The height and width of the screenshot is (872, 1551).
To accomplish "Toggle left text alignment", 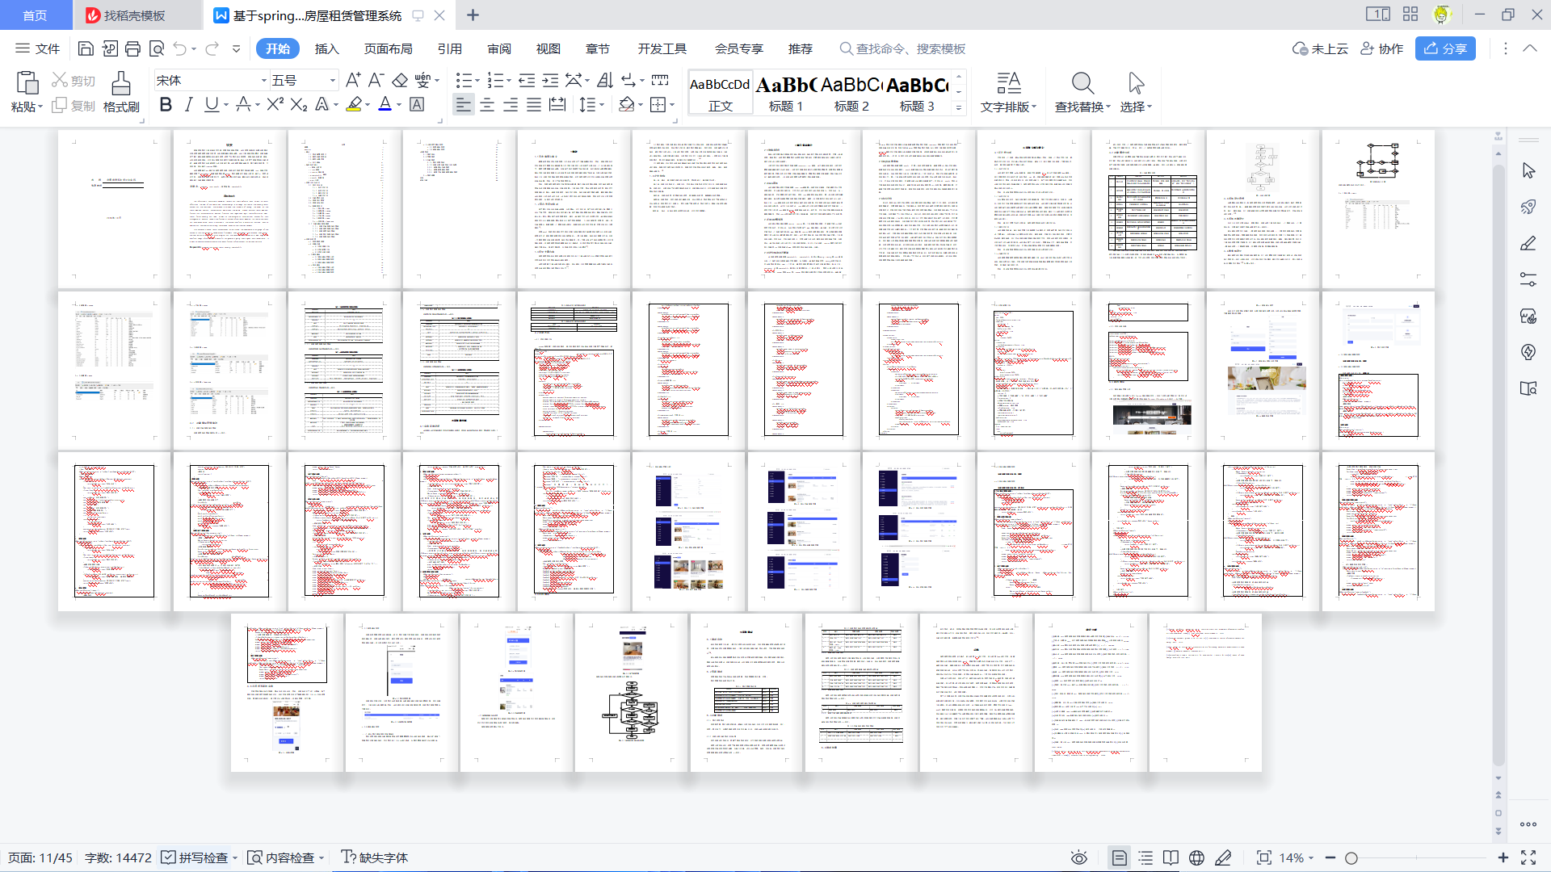I will click(x=463, y=105).
